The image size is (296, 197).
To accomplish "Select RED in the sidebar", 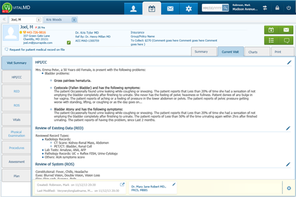I will 16,91.
